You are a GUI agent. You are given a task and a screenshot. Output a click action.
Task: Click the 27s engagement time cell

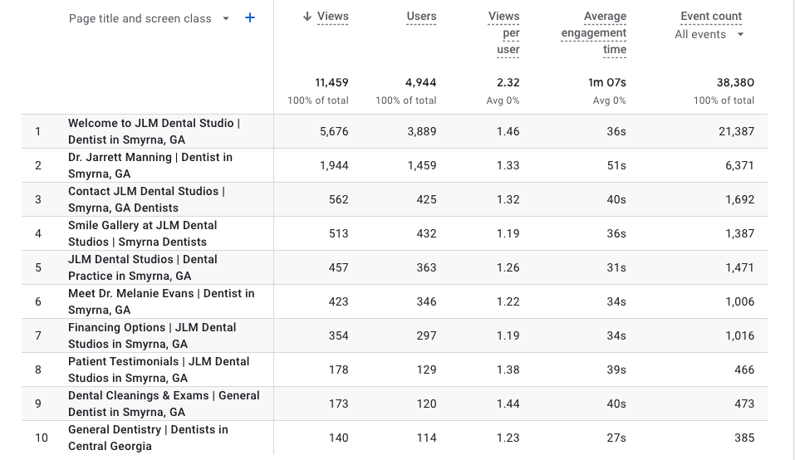[x=616, y=438]
